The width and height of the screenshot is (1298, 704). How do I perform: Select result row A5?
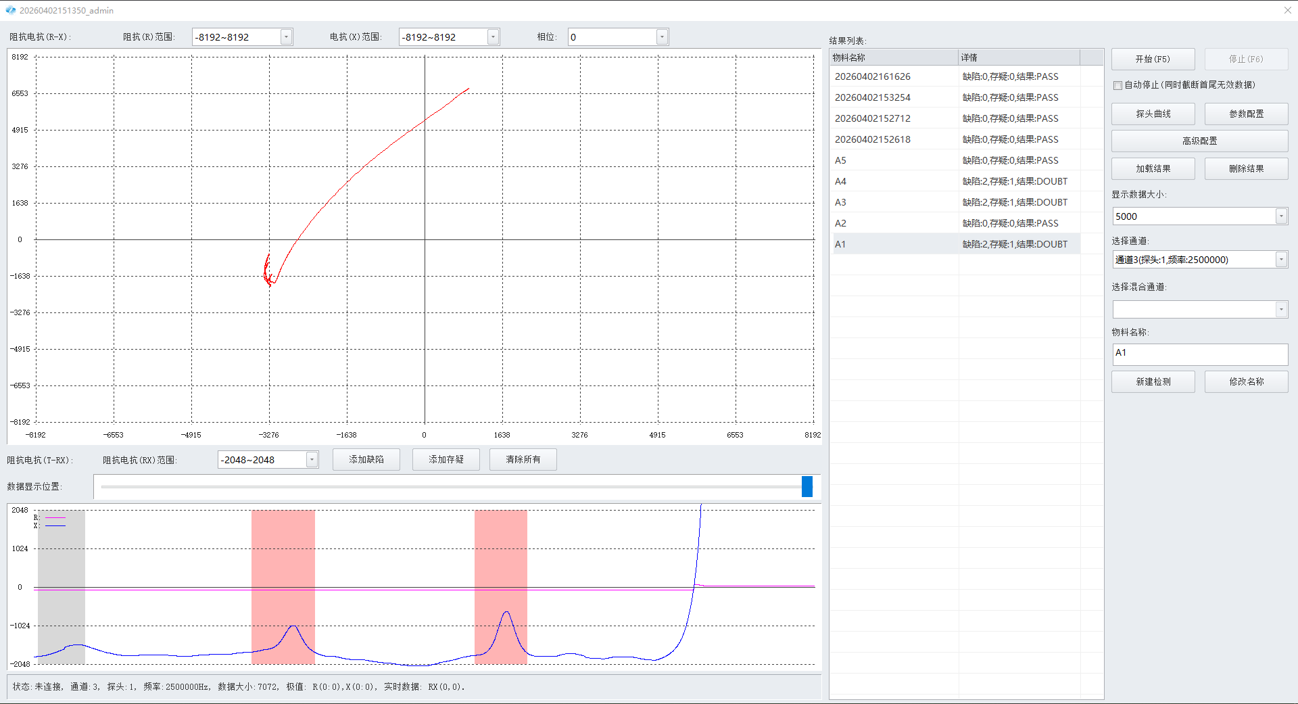click(956, 160)
